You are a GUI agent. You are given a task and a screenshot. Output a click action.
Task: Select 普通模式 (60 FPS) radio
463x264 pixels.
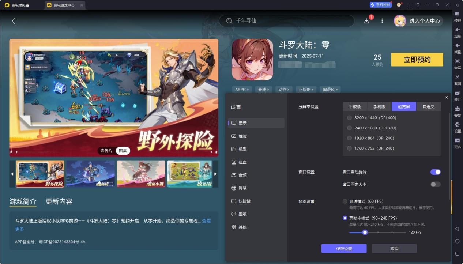click(345, 201)
